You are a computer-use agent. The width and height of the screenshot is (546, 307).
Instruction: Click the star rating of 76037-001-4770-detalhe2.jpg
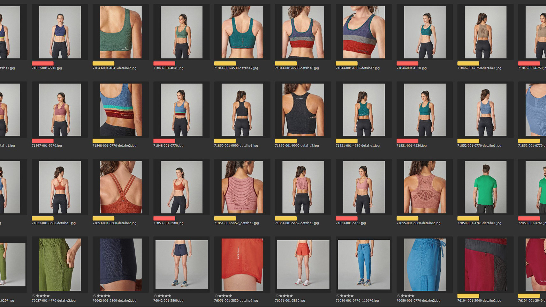pyautogui.click(x=43, y=296)
